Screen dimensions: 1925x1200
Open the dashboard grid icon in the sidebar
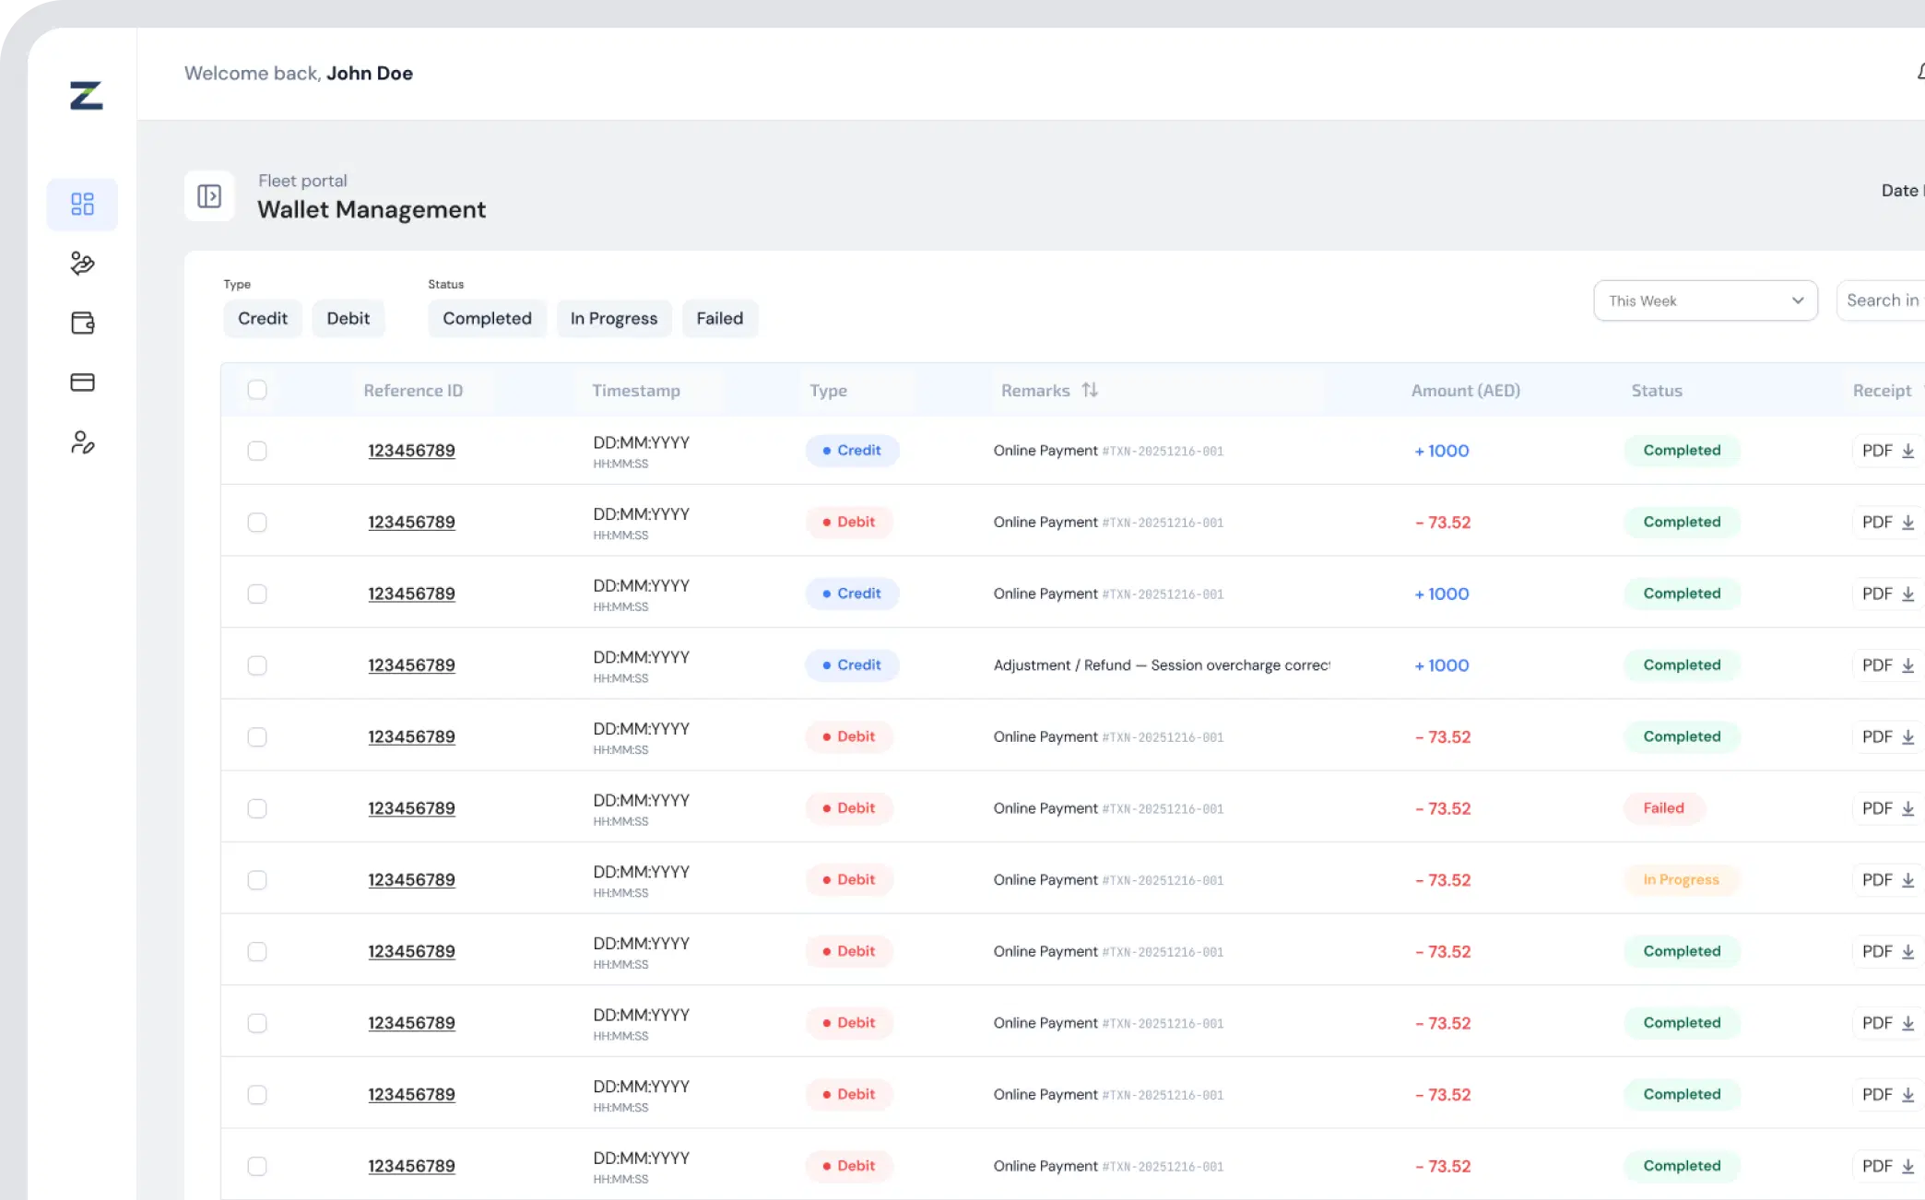pos(83,204)
